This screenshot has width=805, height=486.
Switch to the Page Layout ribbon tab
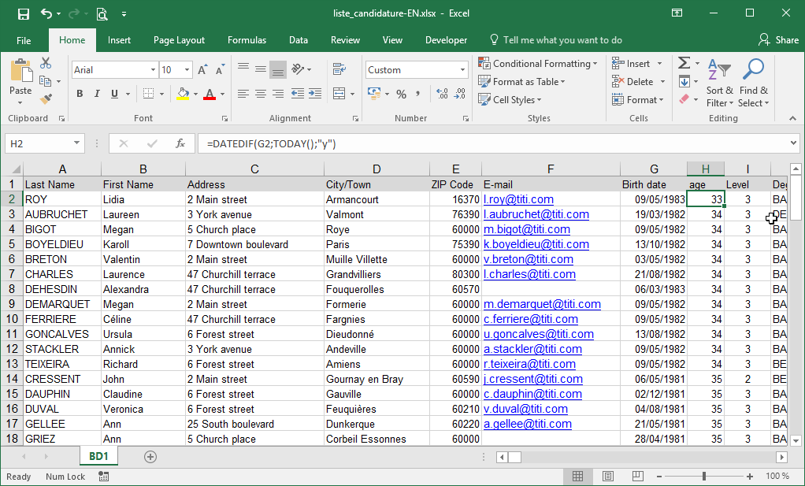179,40
